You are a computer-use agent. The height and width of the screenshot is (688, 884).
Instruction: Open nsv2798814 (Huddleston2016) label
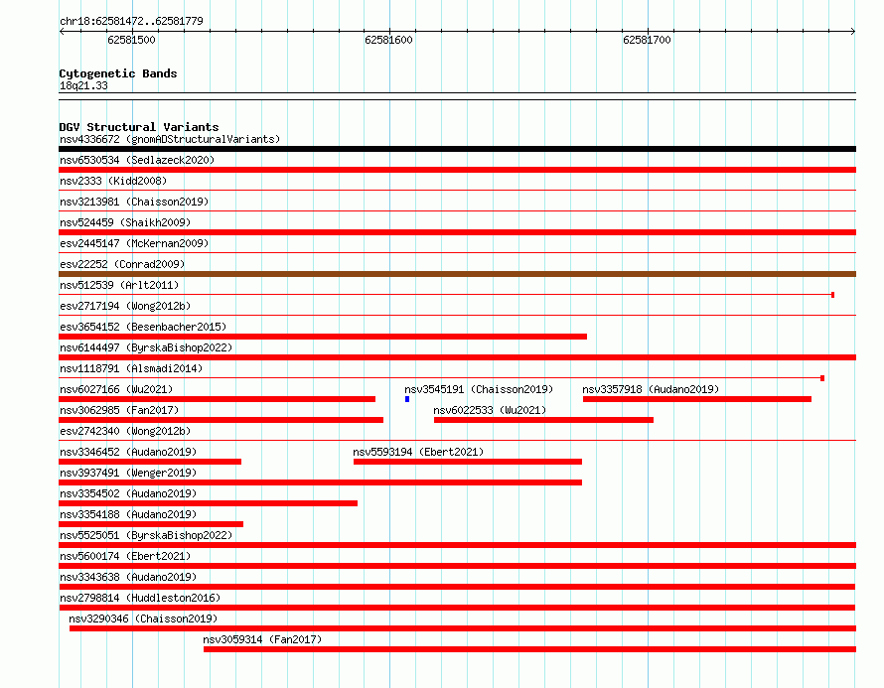[x=140, y=598]
